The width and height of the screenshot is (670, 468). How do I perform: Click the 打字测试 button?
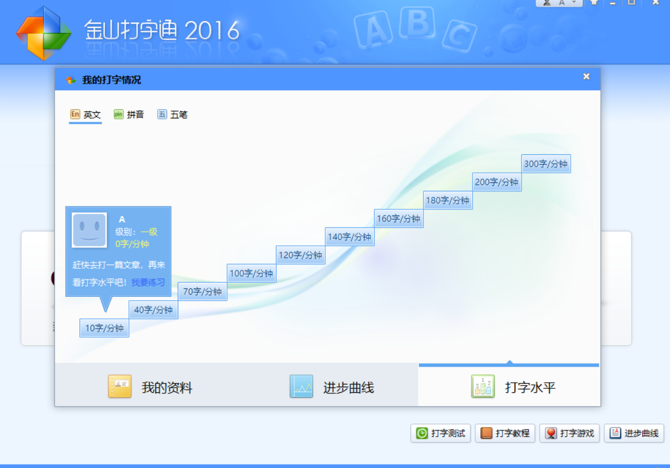click(441, 433)
